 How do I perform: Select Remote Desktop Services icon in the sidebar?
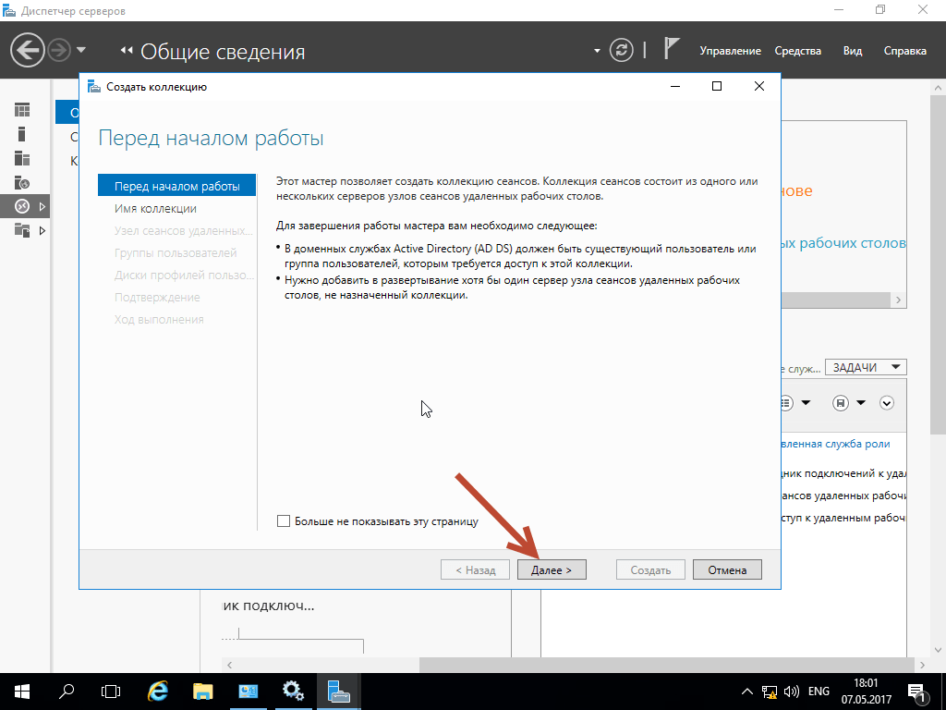click(22, 206)
